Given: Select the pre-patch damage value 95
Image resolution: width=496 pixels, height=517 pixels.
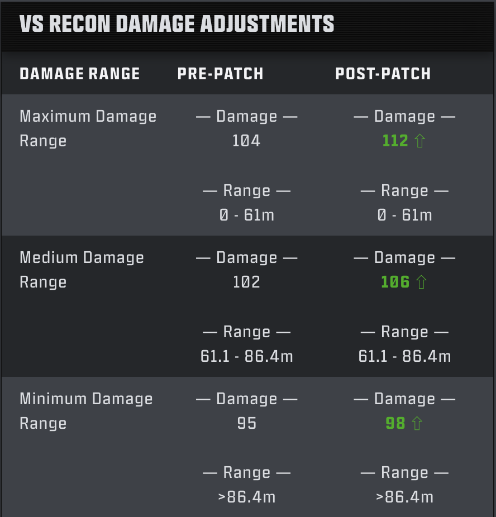Looking at the screenshot, I should tap(246, 423).
